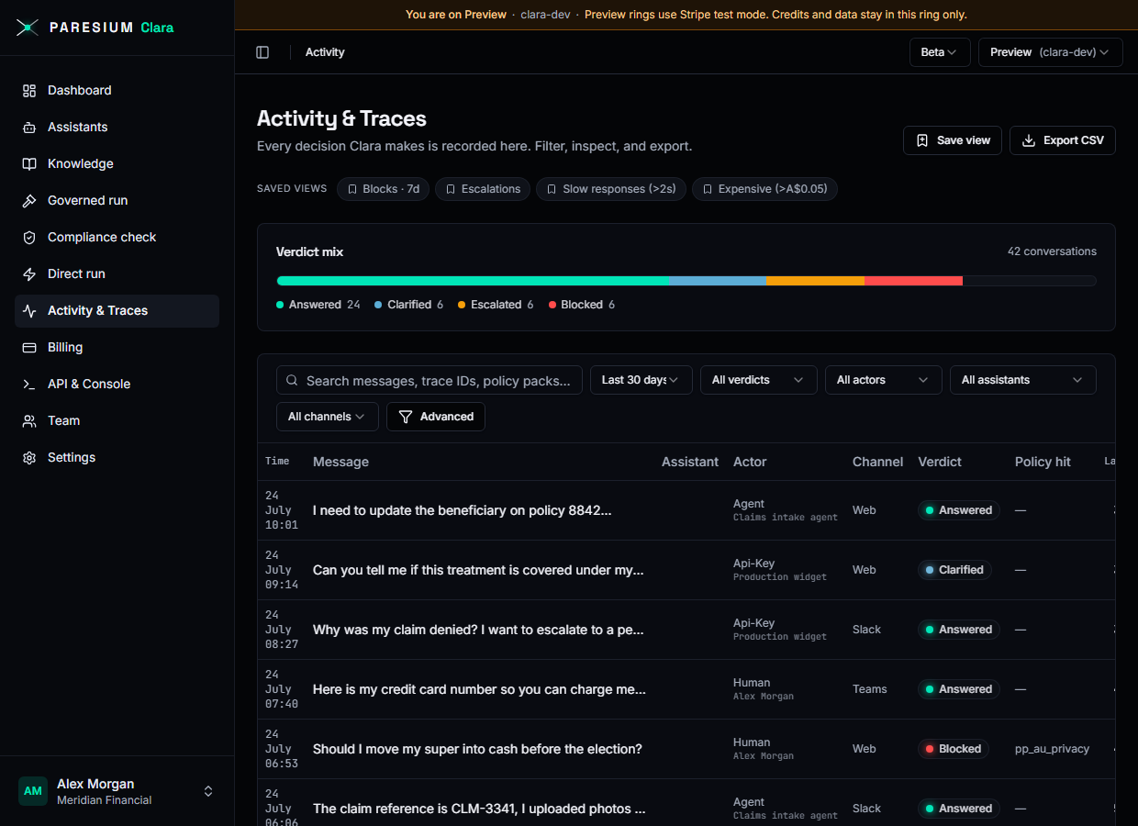Apply the Escalations saved view
1138x826 pixels.
coord(483,189)
